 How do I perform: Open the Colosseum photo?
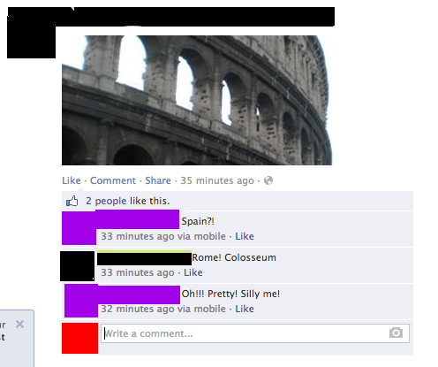[197, 100]
